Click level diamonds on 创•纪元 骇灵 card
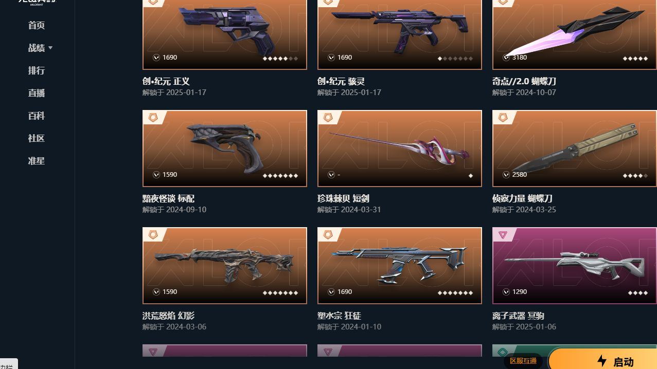 [x=455, y=59]
